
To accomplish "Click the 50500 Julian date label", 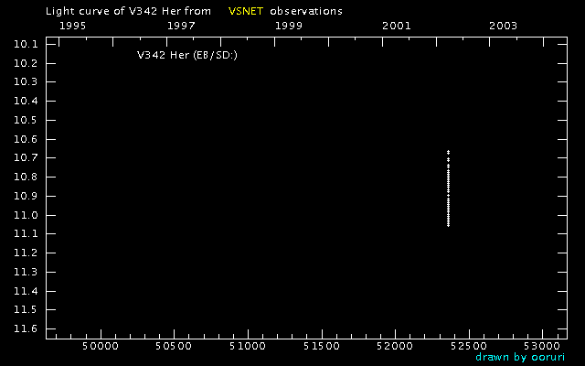I will click(x=174, y=346).
